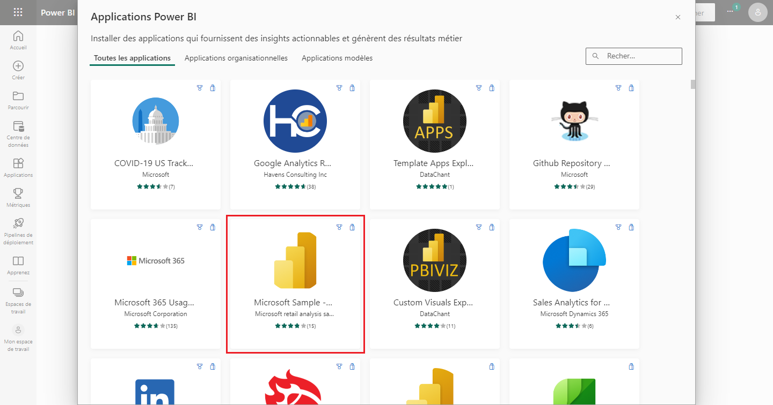Viewport: 773px width, 405px height.
Task: Click the Microsoft Sample -... title
Action: (x=293, y=303)
